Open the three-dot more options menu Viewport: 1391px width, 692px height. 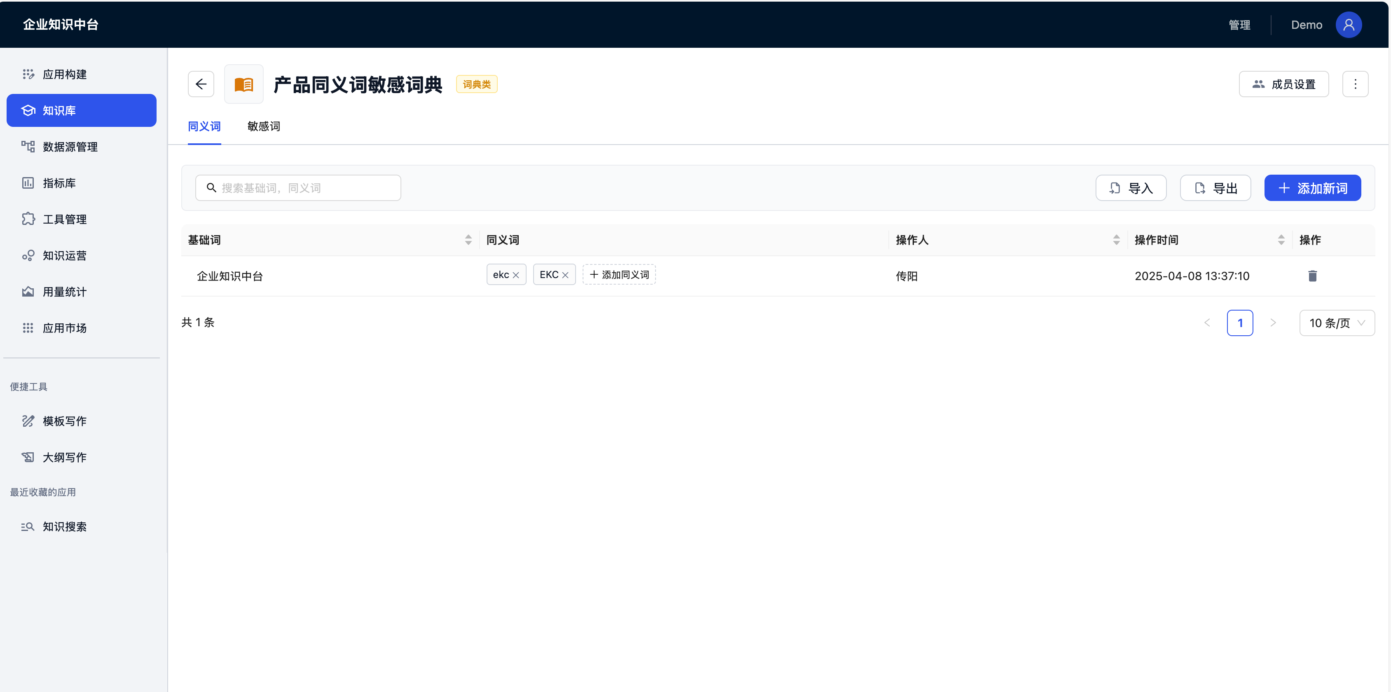tap(1355, 84)
